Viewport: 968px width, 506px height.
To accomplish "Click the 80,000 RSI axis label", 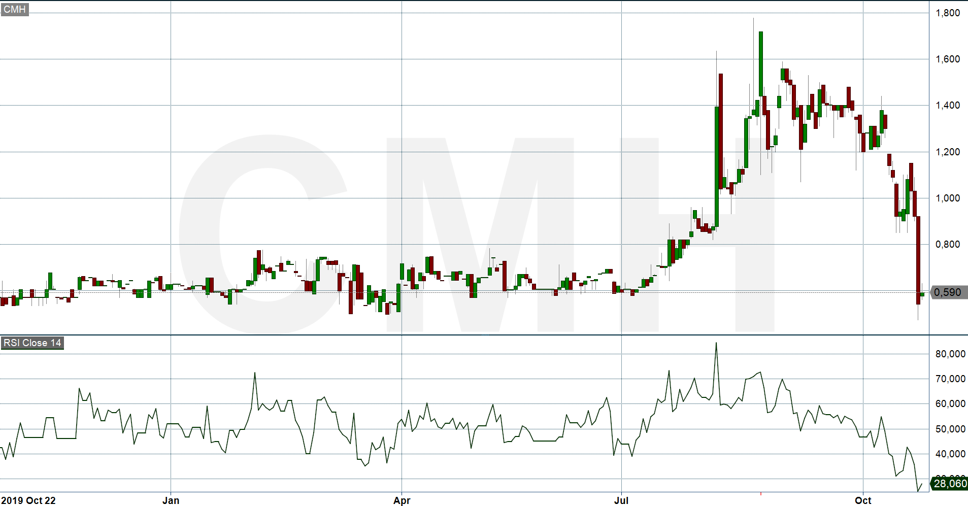I will coord(950,354).
